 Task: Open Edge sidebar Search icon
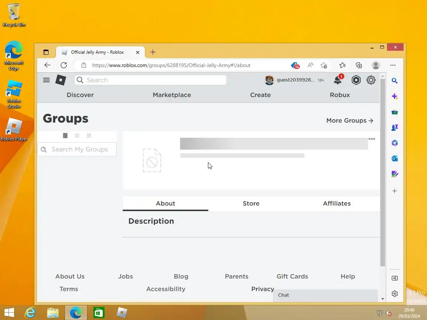395,80
